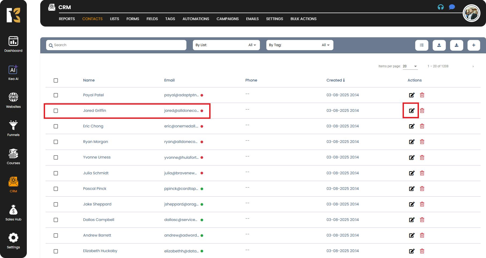This screenshot has height=258, width=486.
Task: Open the CAMPAIGNS menu item
Action: click(x=227, y=19)
